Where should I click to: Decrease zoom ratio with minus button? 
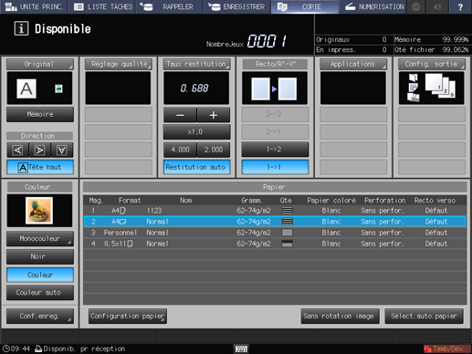(180, 115)
